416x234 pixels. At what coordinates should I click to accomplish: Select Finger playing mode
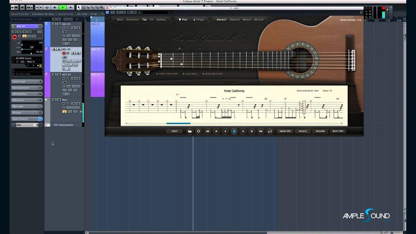pos(199,19)
